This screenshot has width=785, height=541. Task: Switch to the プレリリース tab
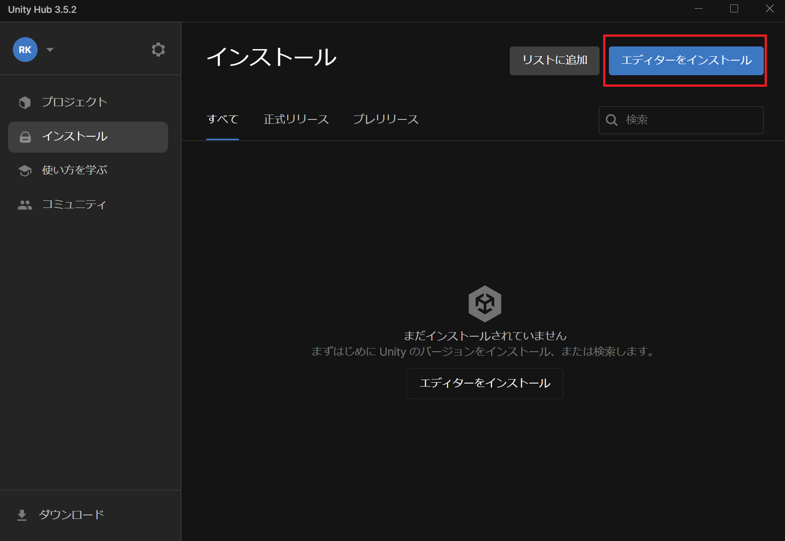point(386,119)
